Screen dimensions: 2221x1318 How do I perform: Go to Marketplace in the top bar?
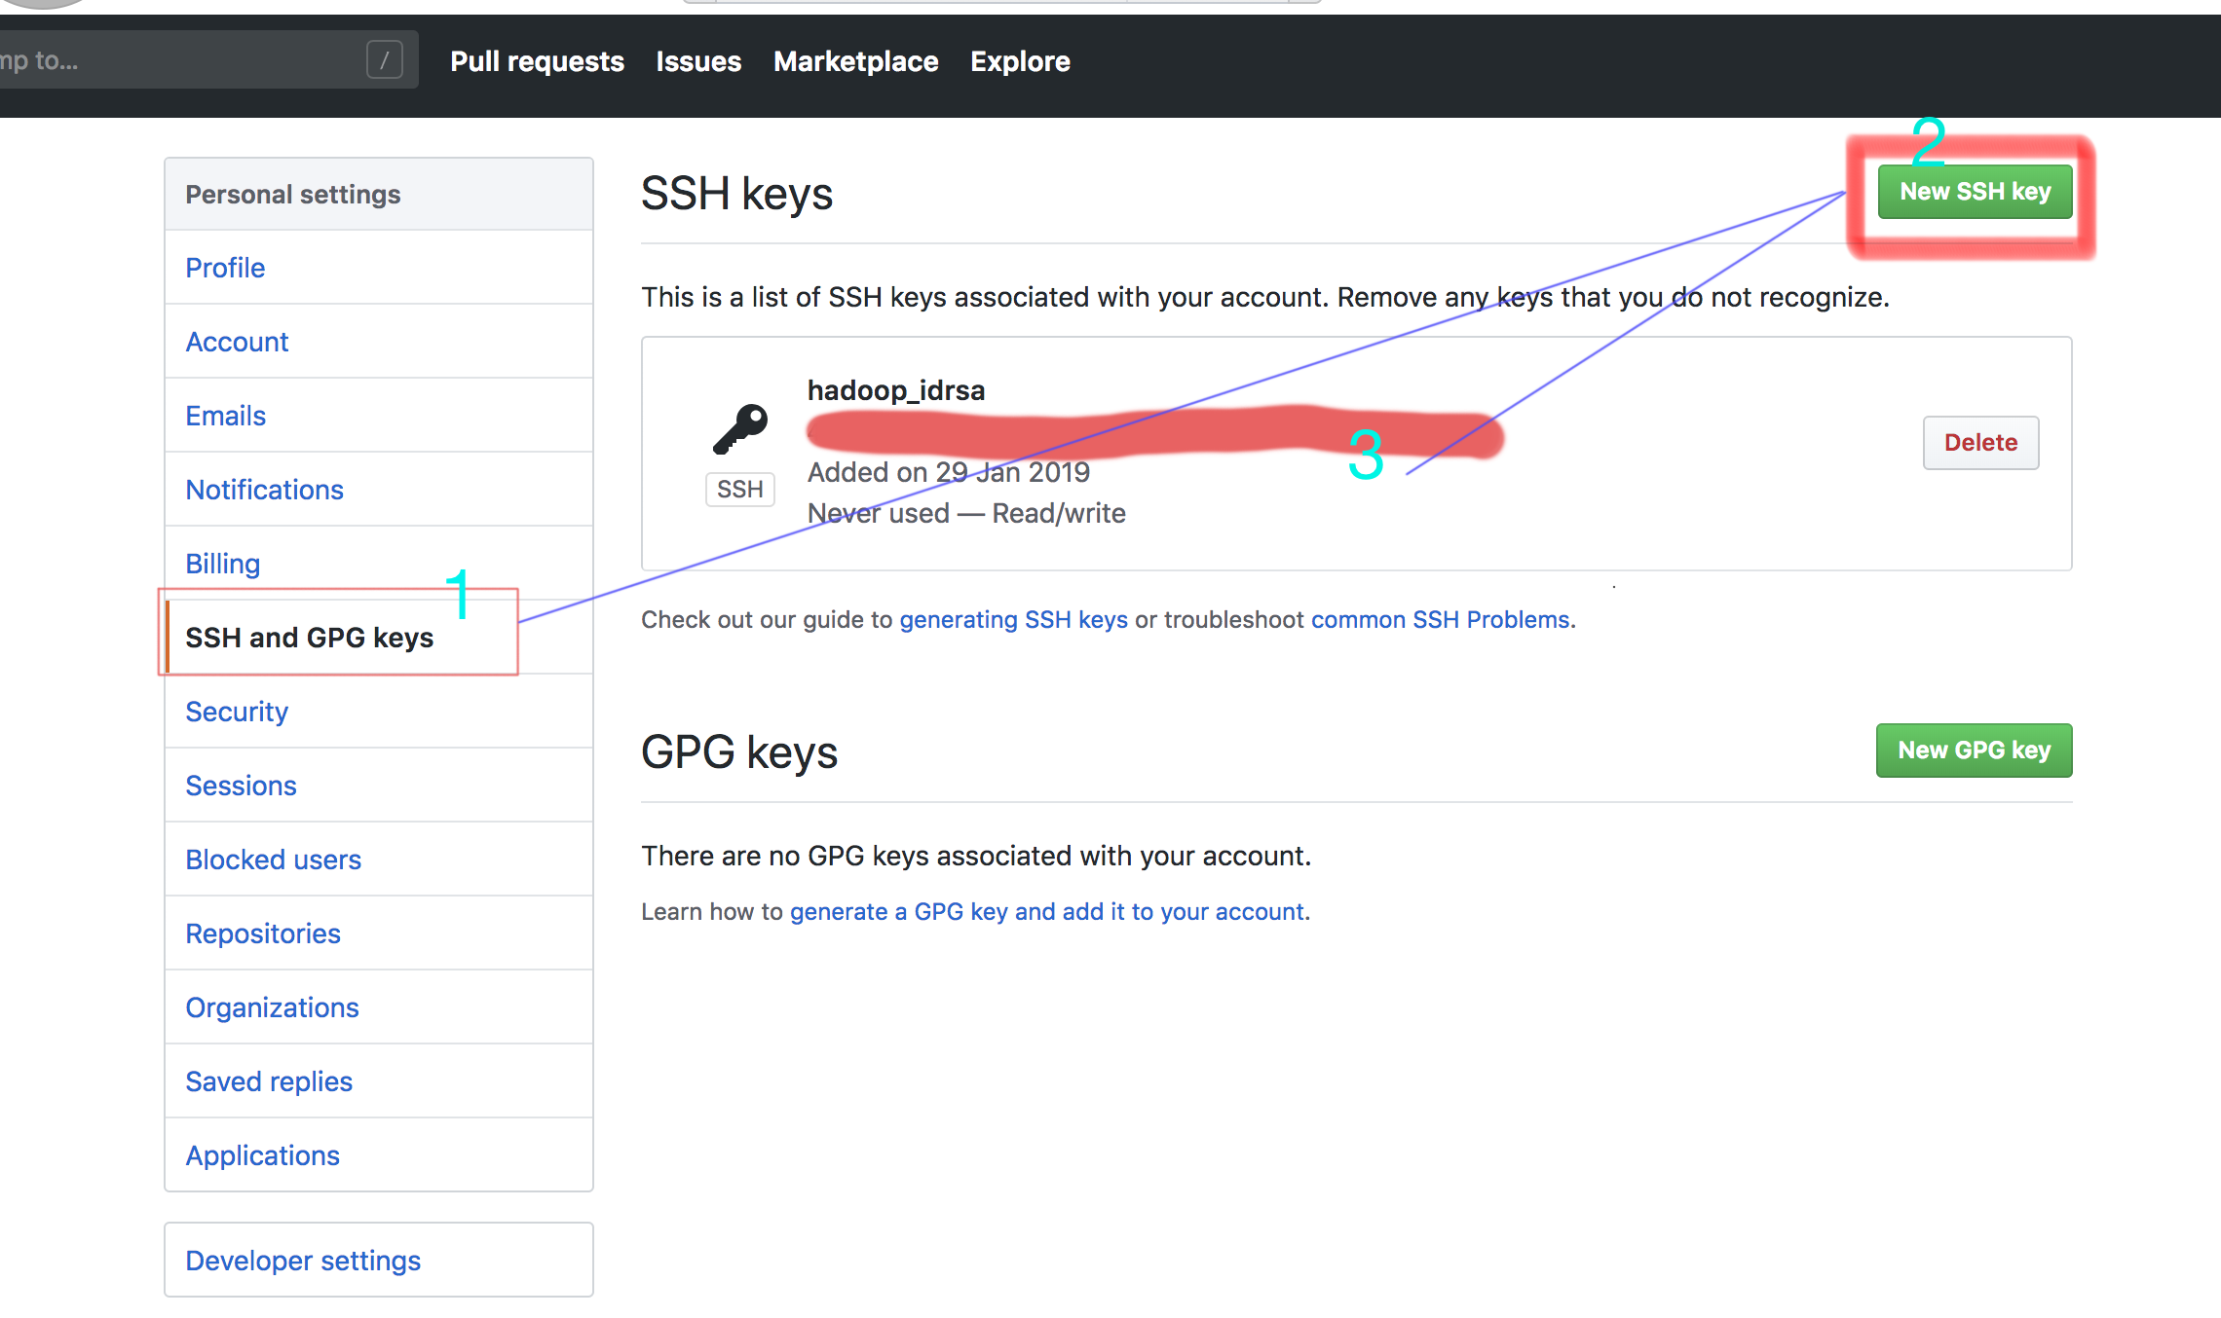pyautogui.click(x=856, y=61)
